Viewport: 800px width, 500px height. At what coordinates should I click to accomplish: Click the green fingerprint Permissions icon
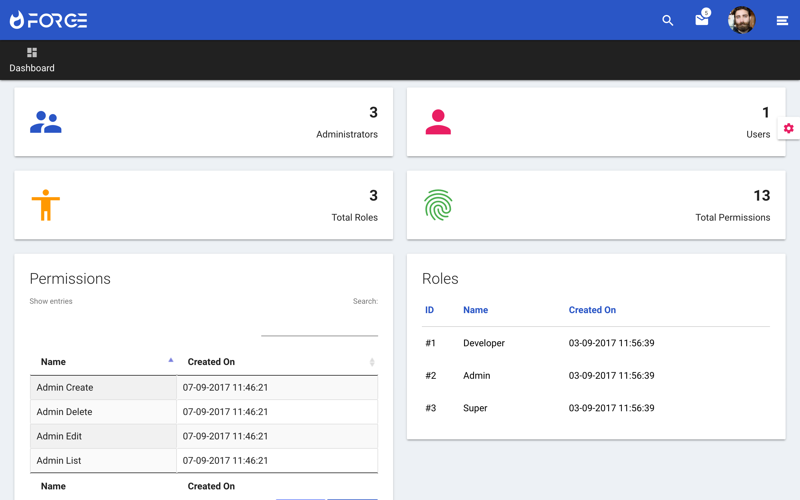pos(438,205)
